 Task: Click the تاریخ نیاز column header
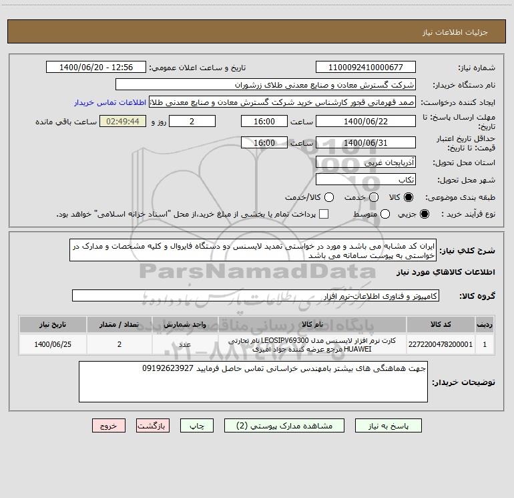(x=53, y=325)
